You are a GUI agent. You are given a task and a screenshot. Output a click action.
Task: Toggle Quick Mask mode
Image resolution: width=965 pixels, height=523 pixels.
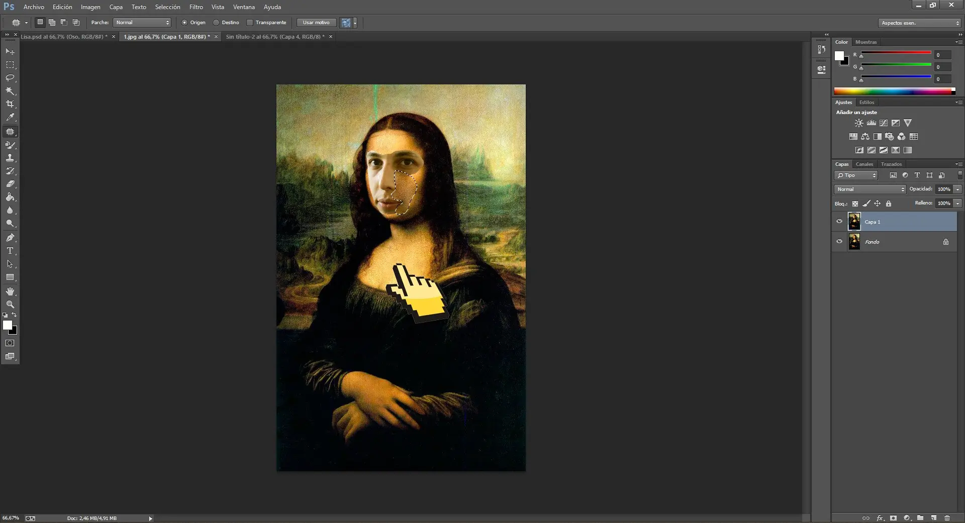(x=10, y=343)
